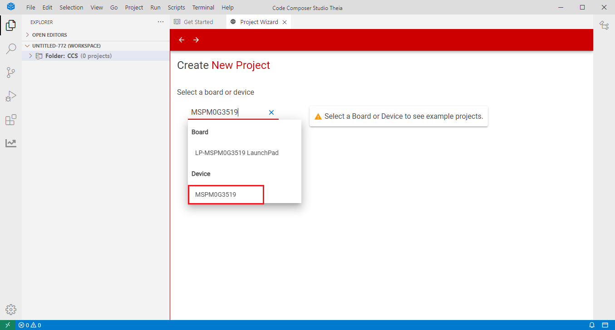Open the Run and Debug view icon
This screenshot has width=615, height=330.
coord(11,96)
